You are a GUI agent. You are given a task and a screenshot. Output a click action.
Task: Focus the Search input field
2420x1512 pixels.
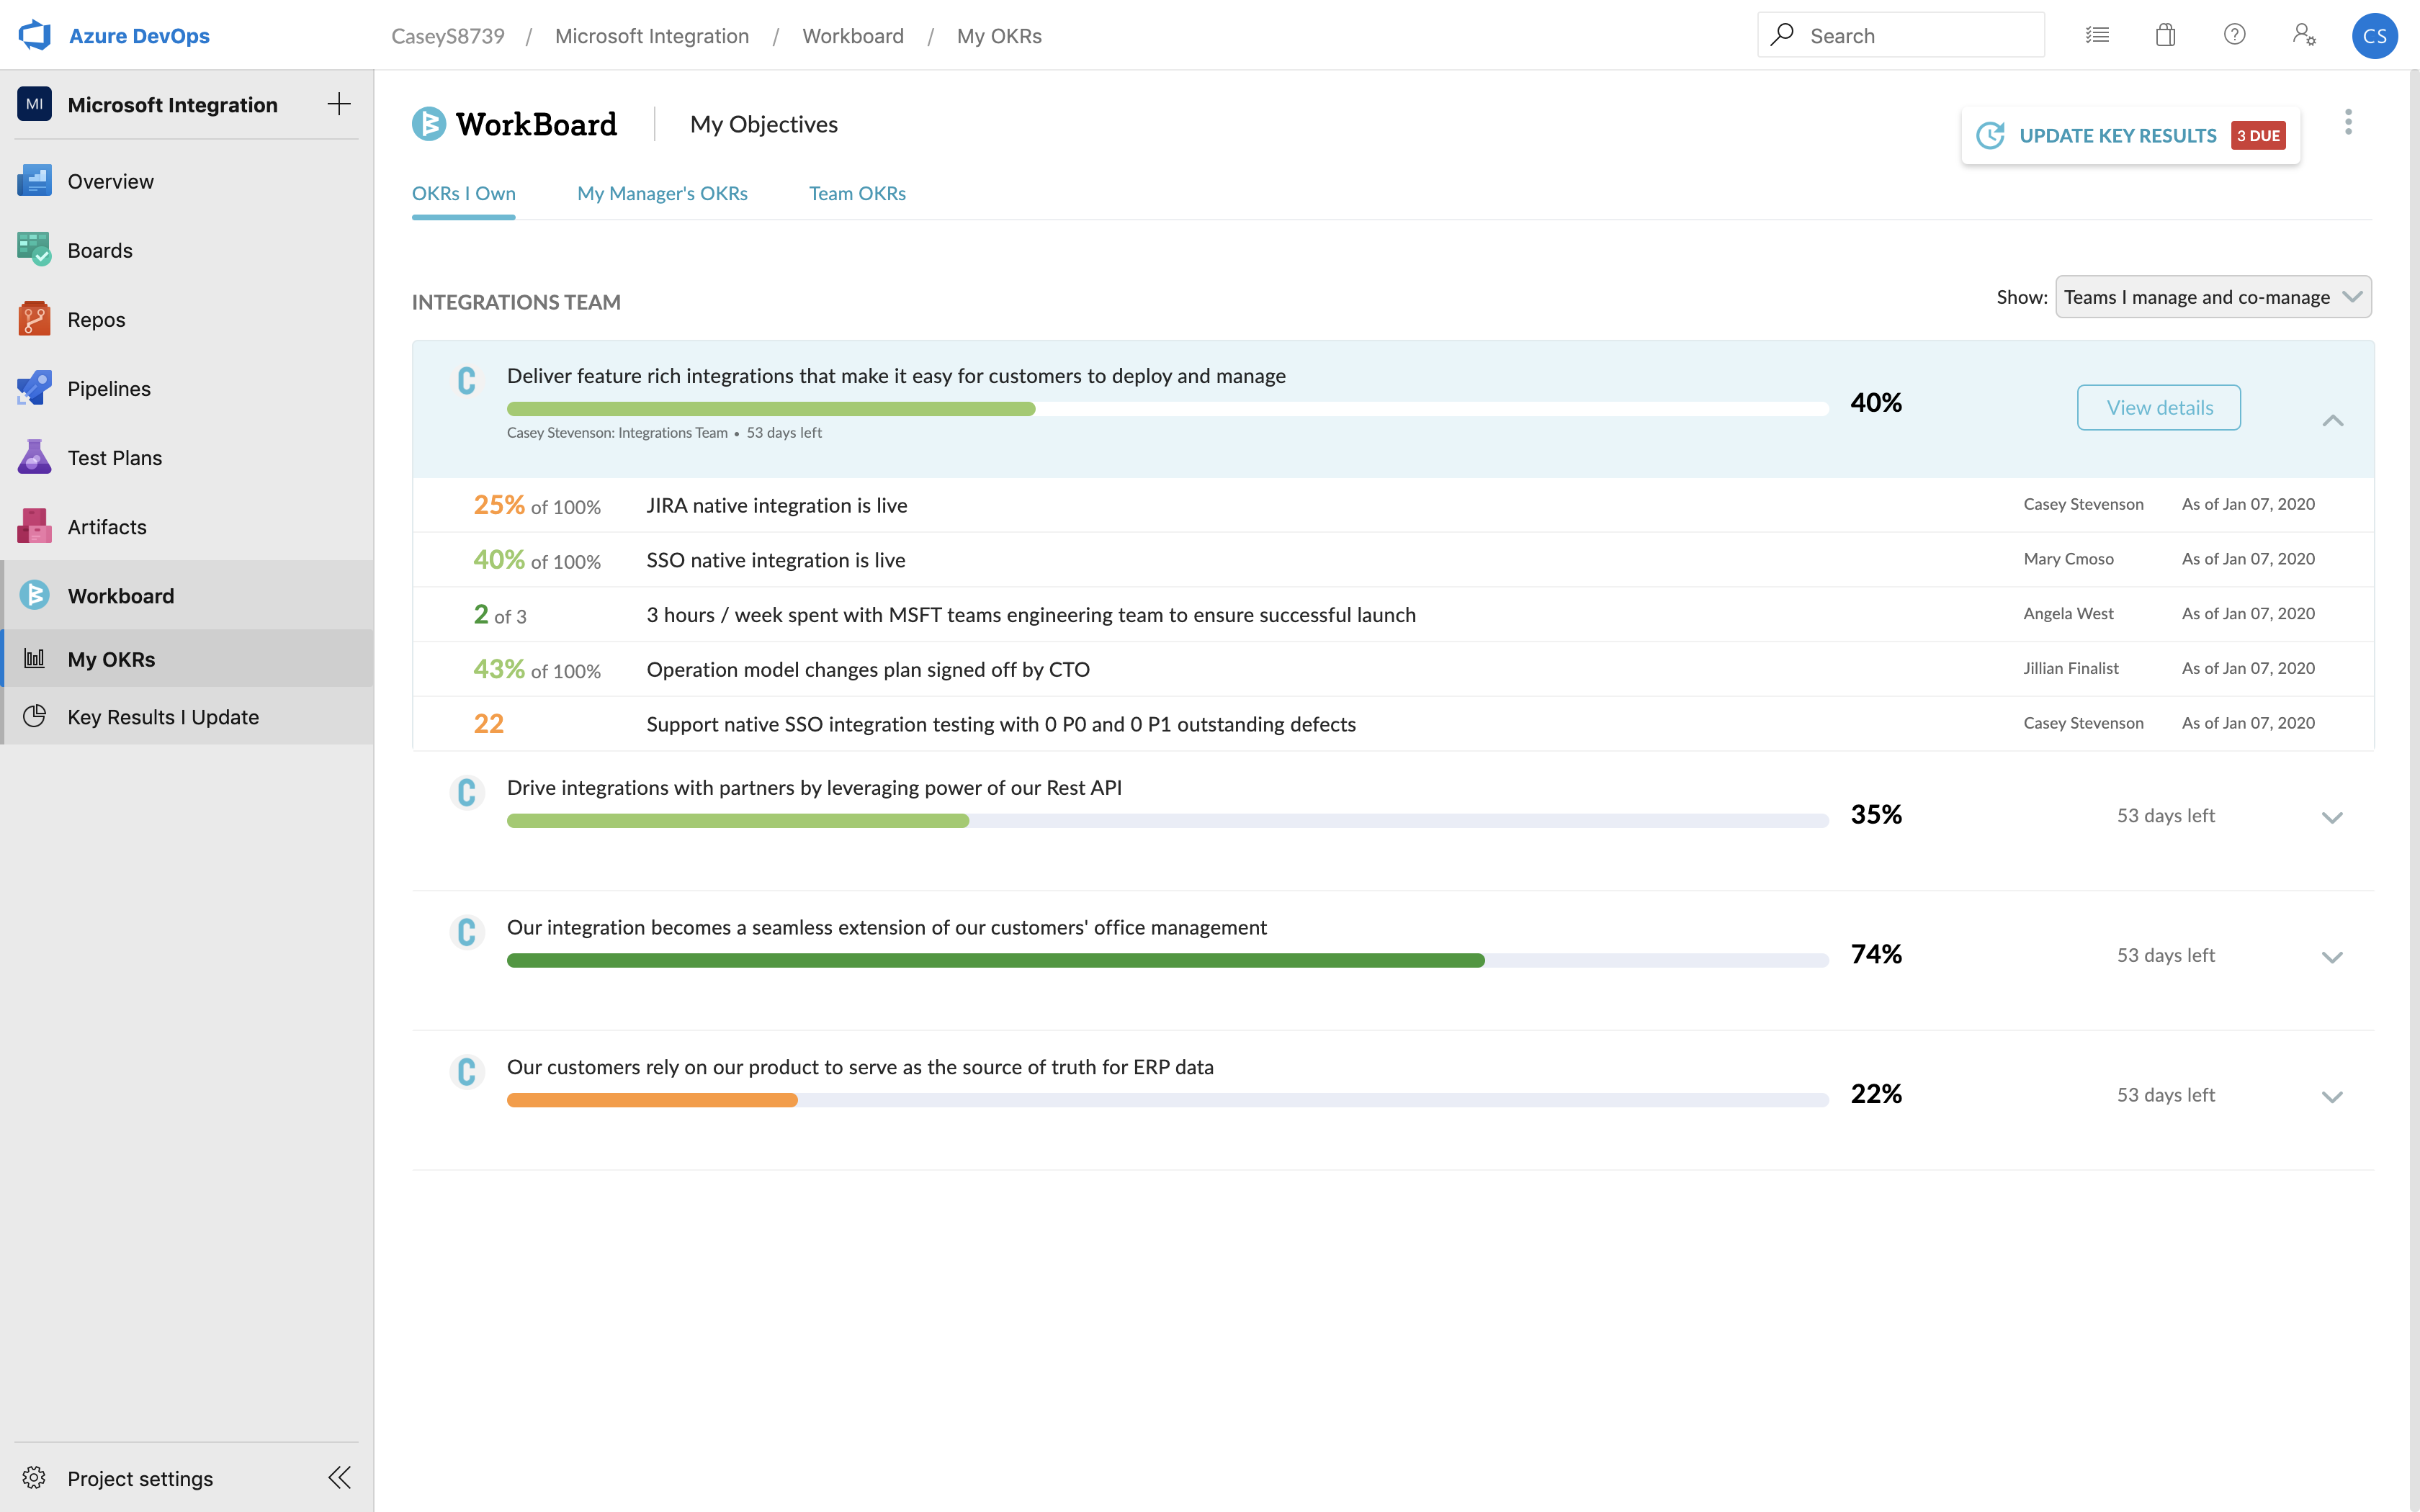[1900, 35]
